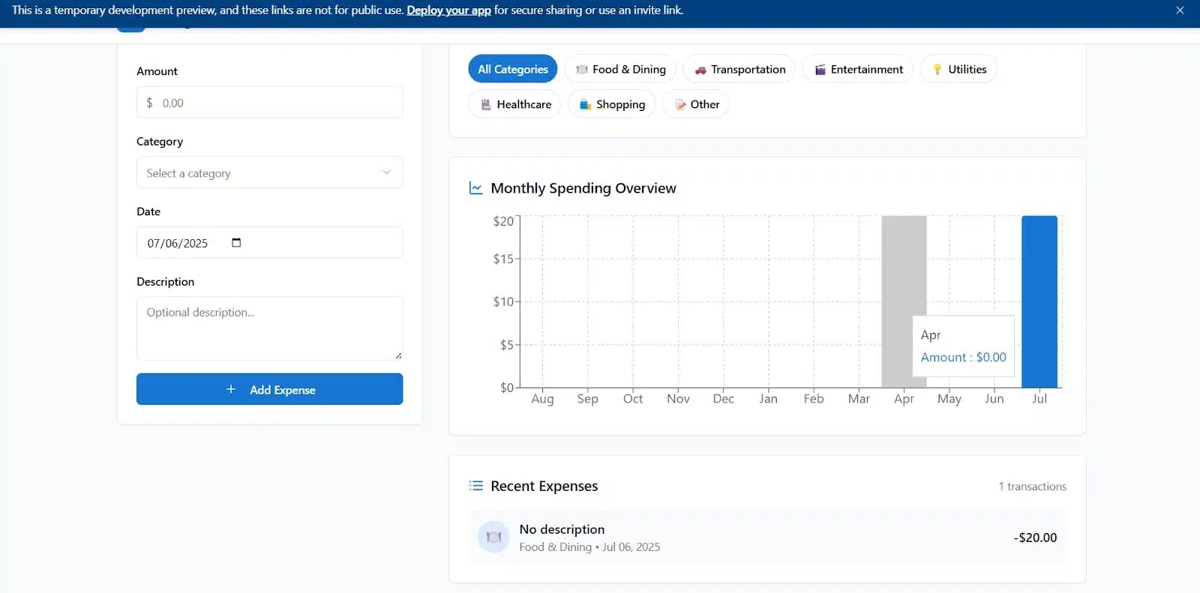Click the Optional description text area

coord(269,328)
